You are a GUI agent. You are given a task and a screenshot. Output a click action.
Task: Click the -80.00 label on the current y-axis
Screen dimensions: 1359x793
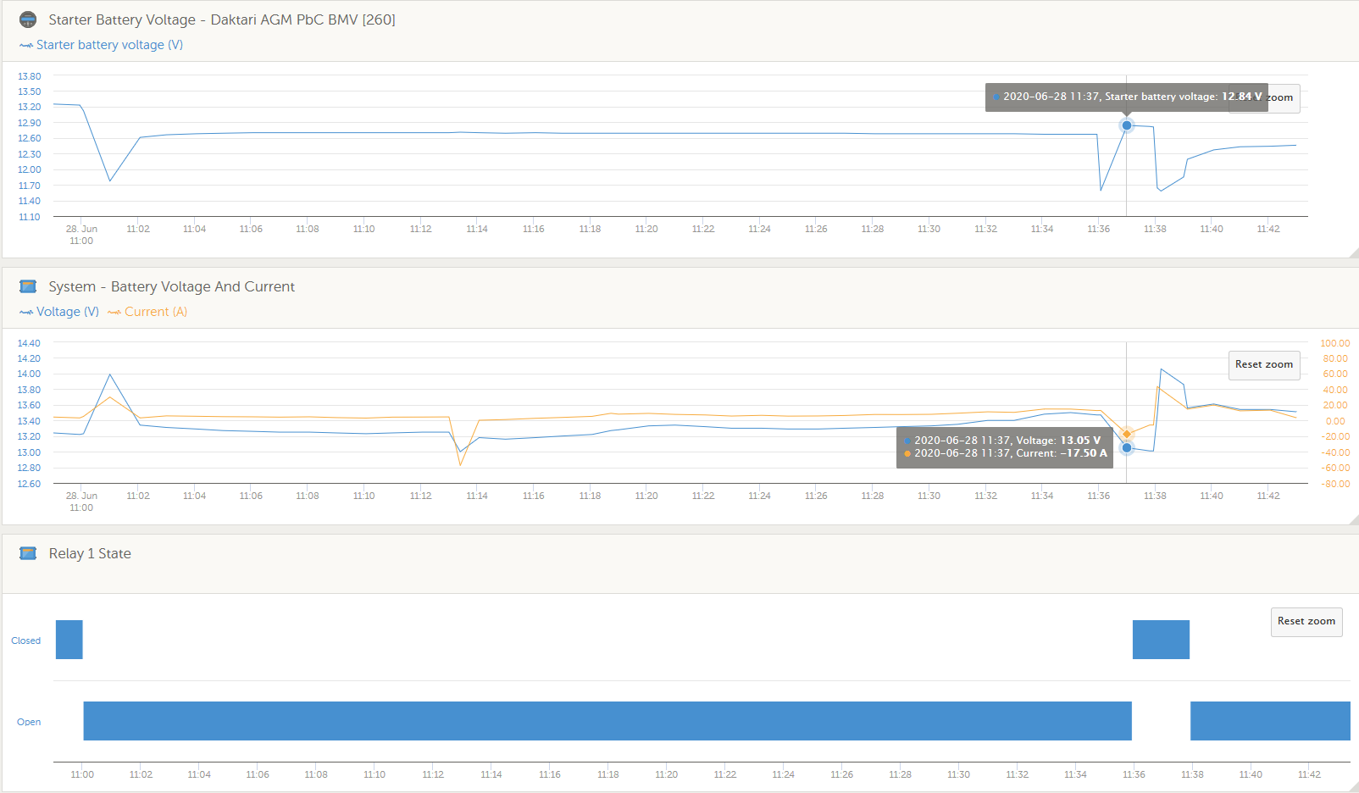coord(1335,484)
